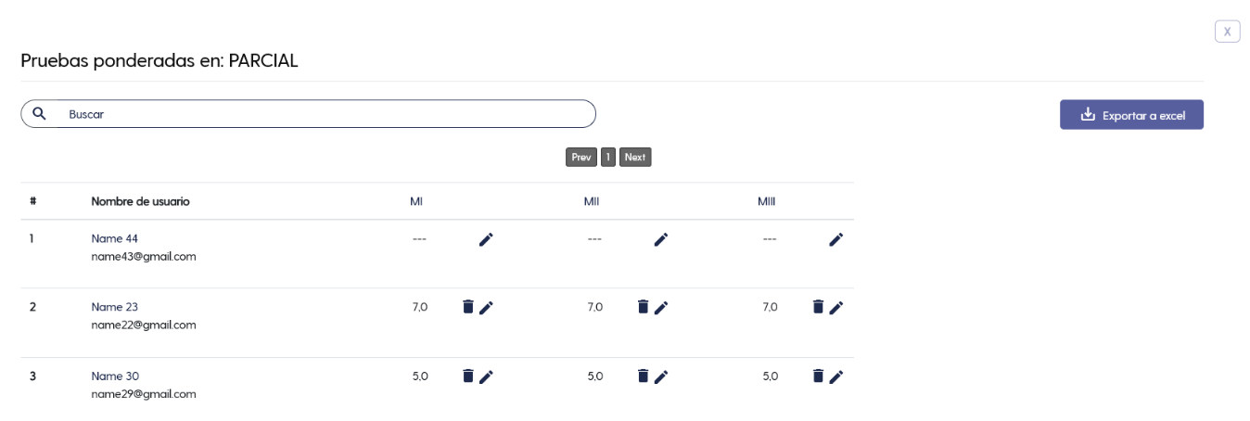Delete MIII score for Name 23
The width and height of the screenshot is (1250, 421).
818,307
